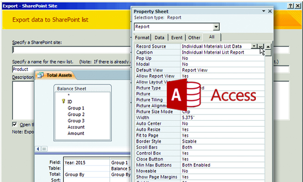This screenshot has width=303, height=182.
Task: Switch to the Event tab
Action: click(177, 37)
